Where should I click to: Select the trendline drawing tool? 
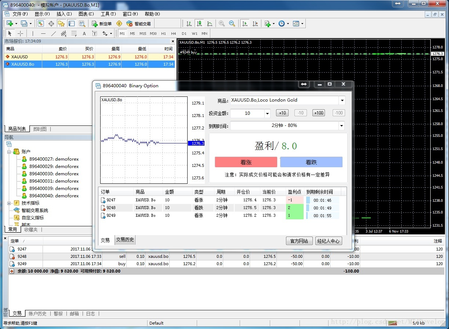click(53, 33)
